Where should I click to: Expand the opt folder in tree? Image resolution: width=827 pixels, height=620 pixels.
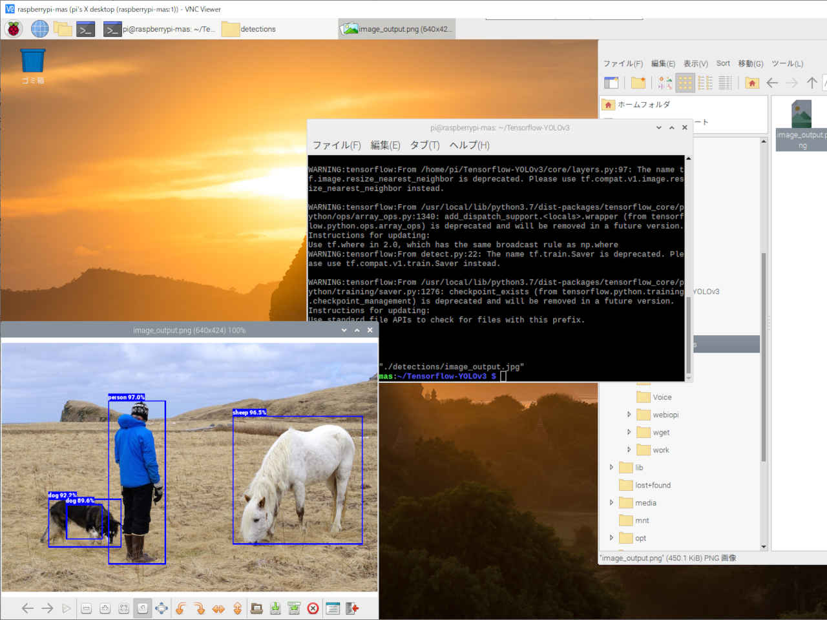[611, 537]
